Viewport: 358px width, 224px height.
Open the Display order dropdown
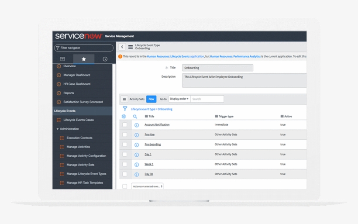coord(179,99)
